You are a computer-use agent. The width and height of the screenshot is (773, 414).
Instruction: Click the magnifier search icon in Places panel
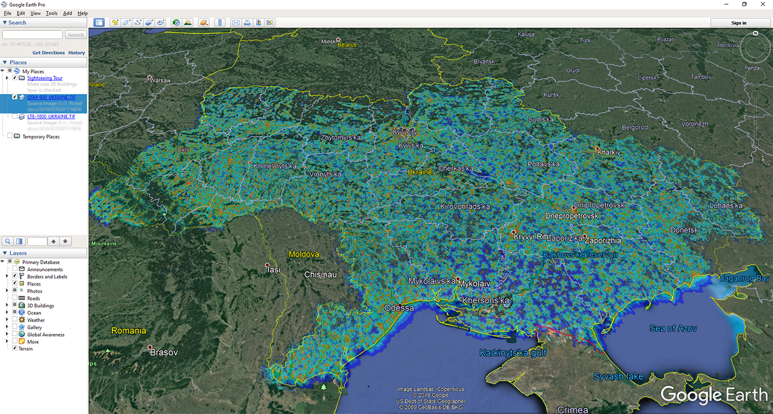(8, 241)
